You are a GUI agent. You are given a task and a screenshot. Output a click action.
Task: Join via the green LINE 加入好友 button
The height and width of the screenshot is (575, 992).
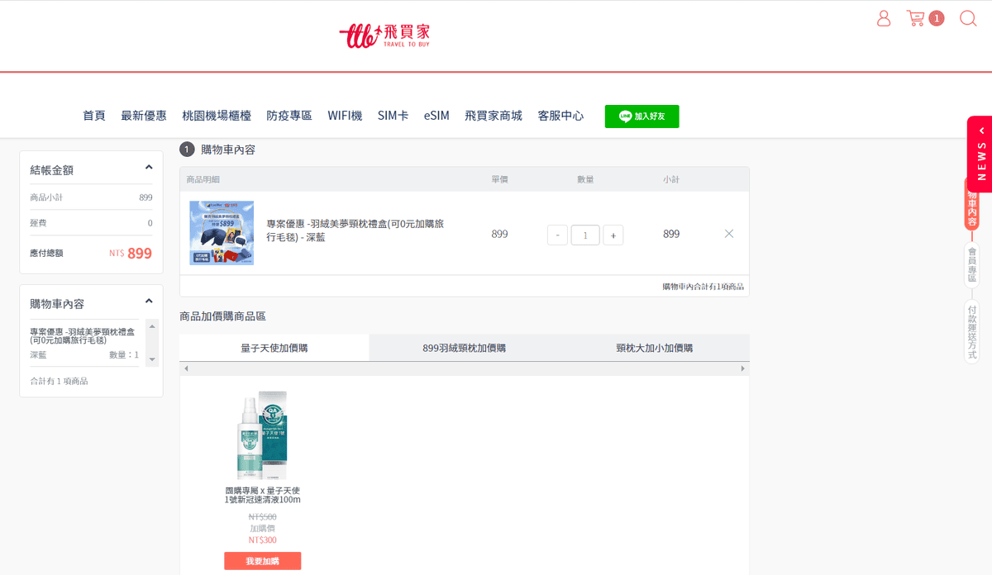641,116
